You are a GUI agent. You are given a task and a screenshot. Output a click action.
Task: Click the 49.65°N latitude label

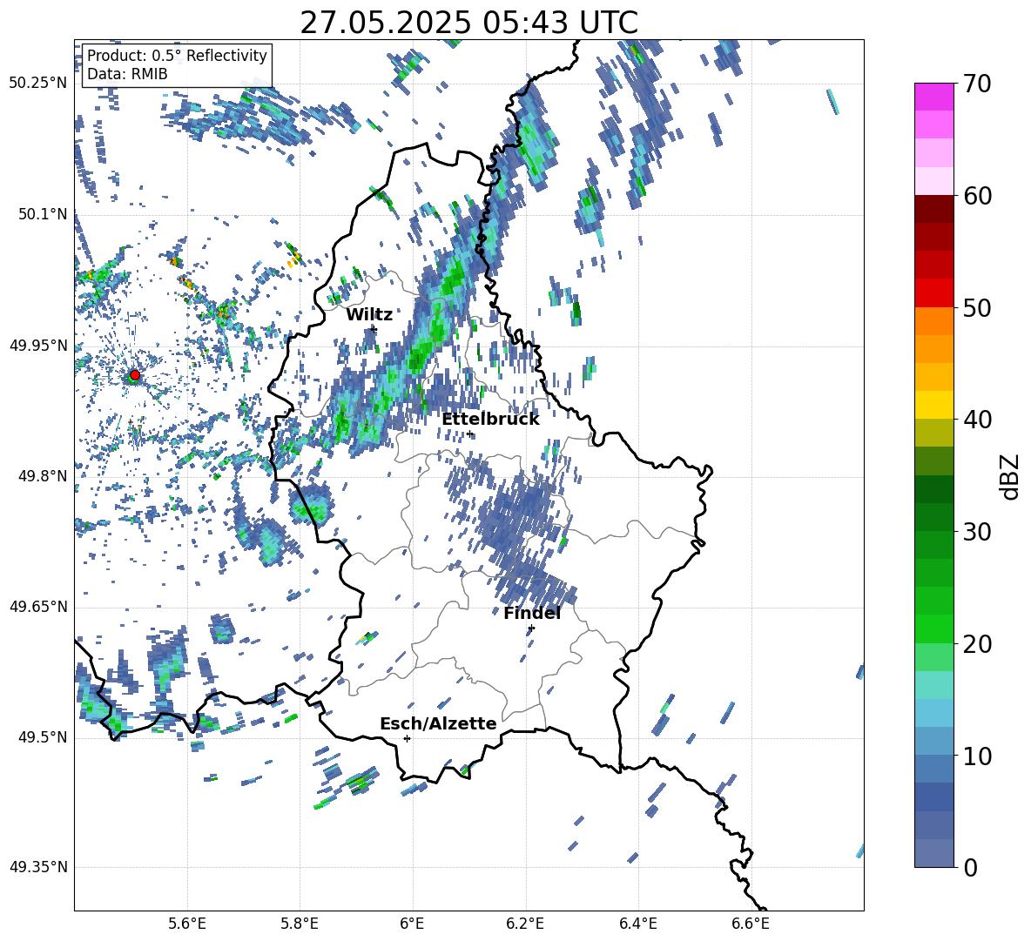38,606
